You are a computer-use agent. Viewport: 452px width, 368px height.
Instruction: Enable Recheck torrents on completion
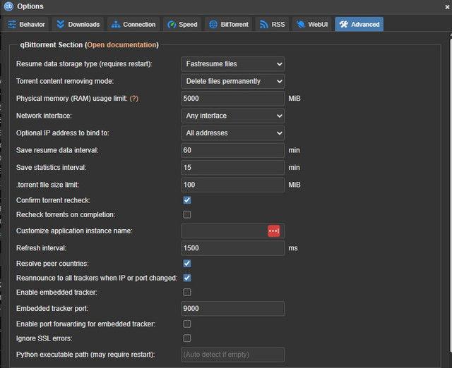pos(187,214)
